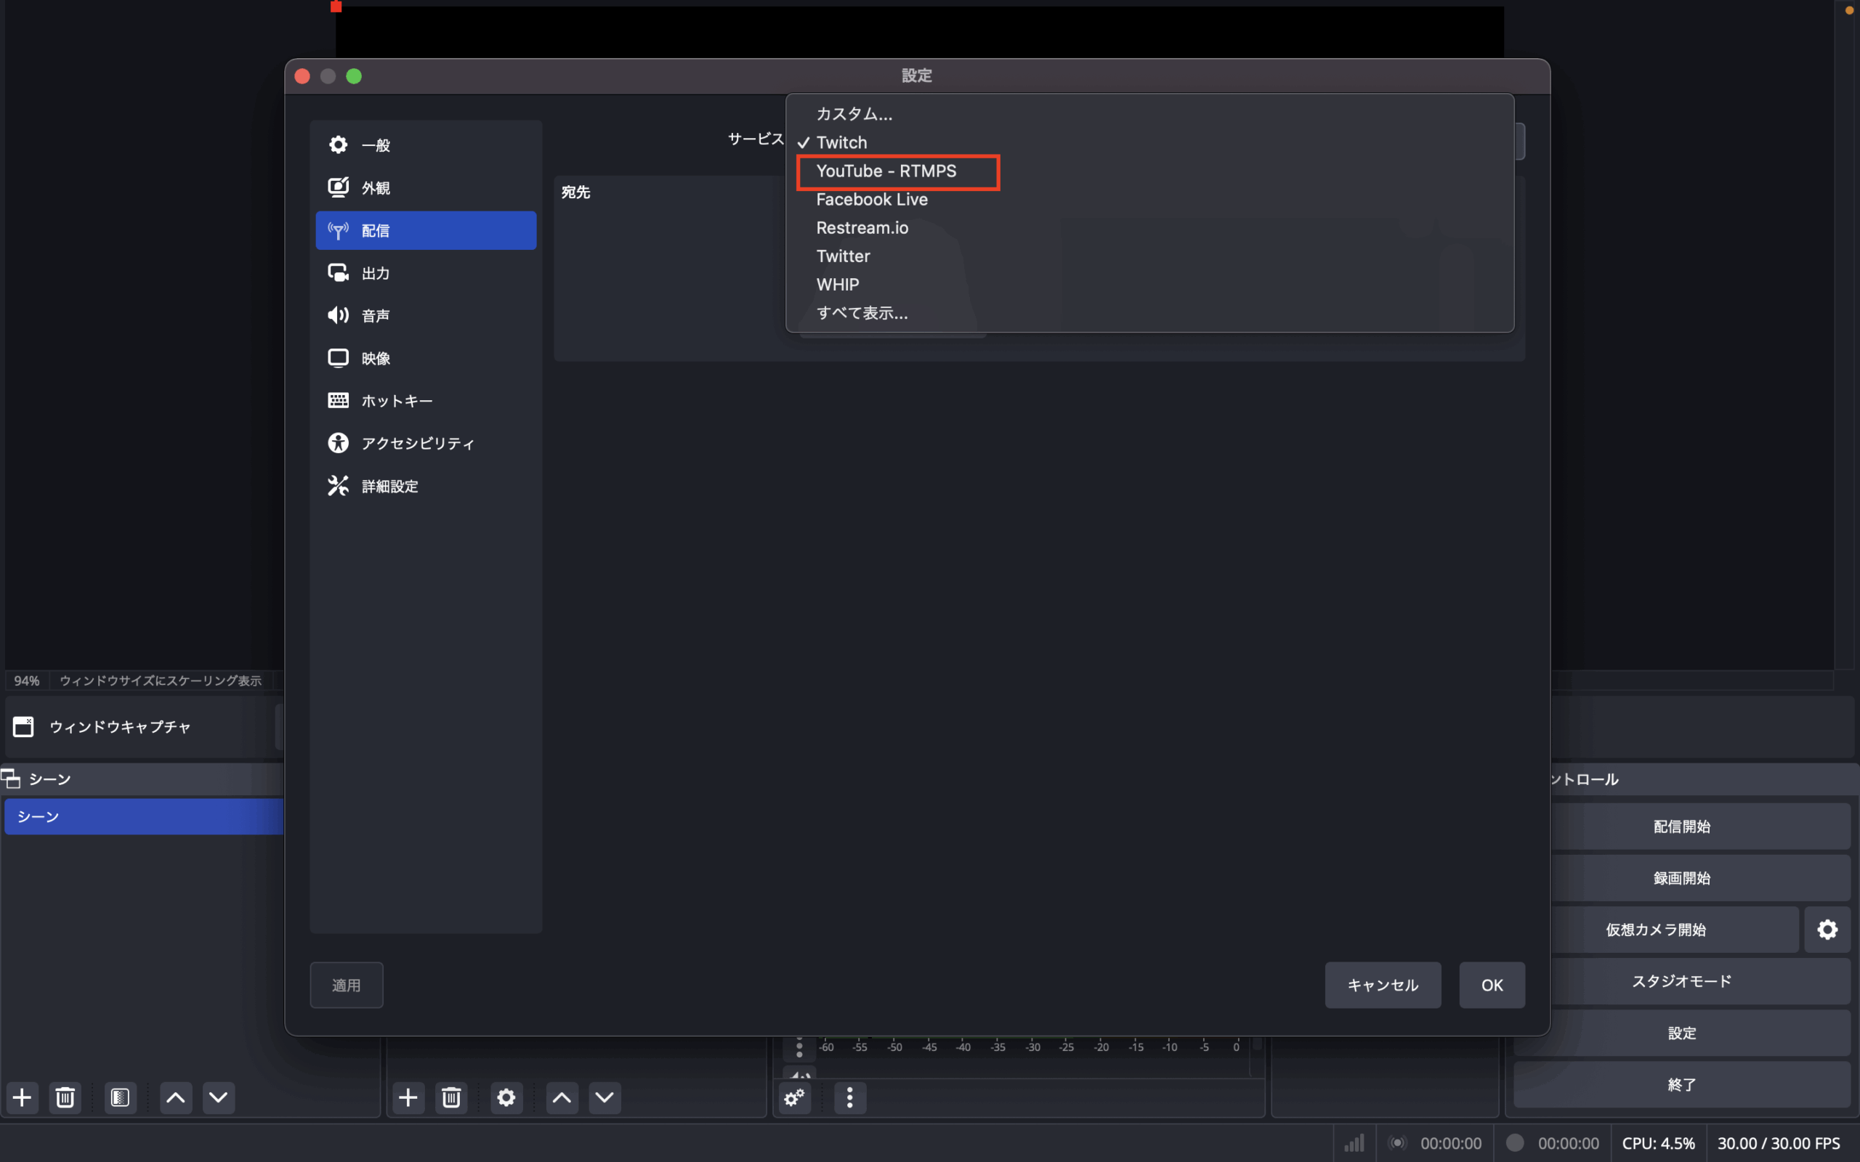The image size is (1860, 1162).
Task: Open the 音声 settings category
Action: click(x=426, y=316)
